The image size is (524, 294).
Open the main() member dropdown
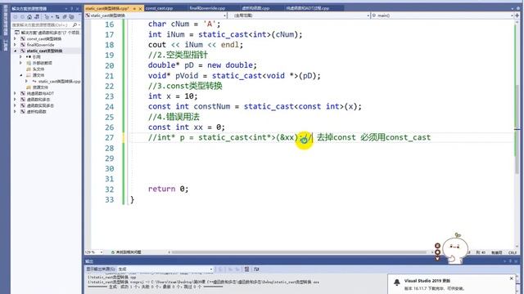512,16
